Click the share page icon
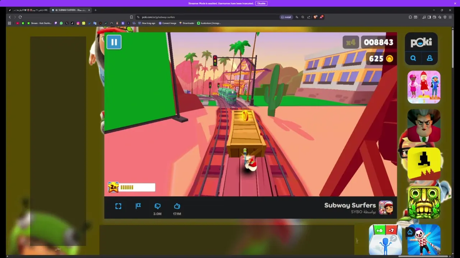This screenshot has width=460, height=258. (x=309, y=17)
